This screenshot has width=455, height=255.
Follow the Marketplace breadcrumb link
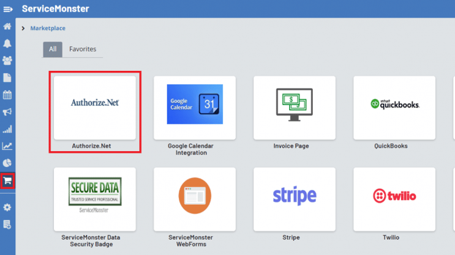48,28
